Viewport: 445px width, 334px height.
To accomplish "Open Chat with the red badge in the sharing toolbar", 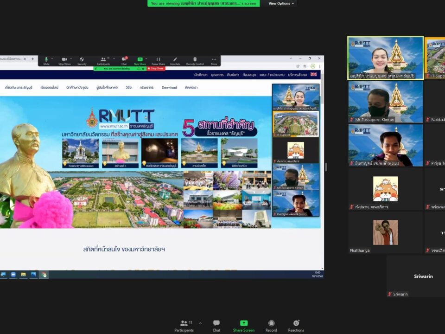I will coord(124,60).
